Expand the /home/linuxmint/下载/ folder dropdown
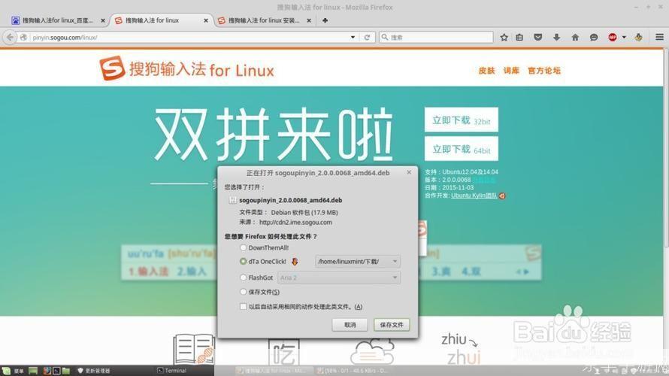Viewport: 669px width, 376px height. 358,261
